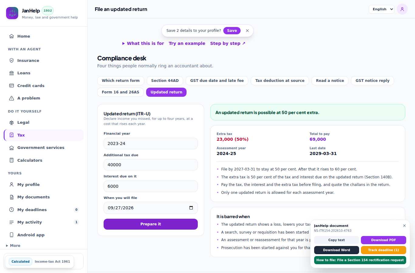Expand the More section in sidebar

click(13, 245)
